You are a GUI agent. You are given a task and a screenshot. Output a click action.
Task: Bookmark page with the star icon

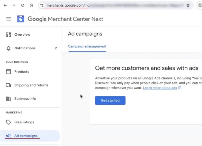coord(188,5)
